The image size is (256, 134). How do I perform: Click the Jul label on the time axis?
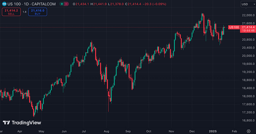click(x=84, y=131)
